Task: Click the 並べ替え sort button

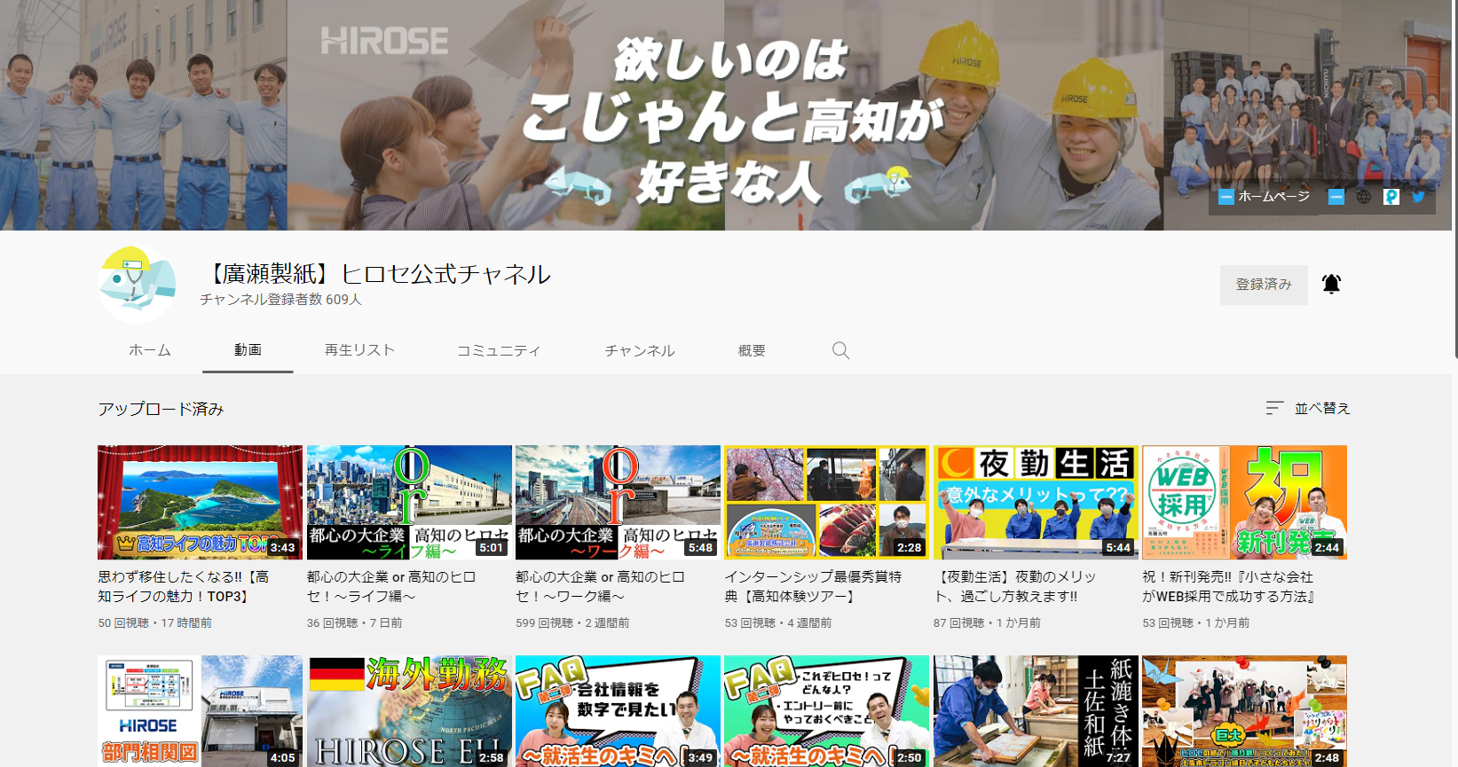Action: pos(1308,408)
